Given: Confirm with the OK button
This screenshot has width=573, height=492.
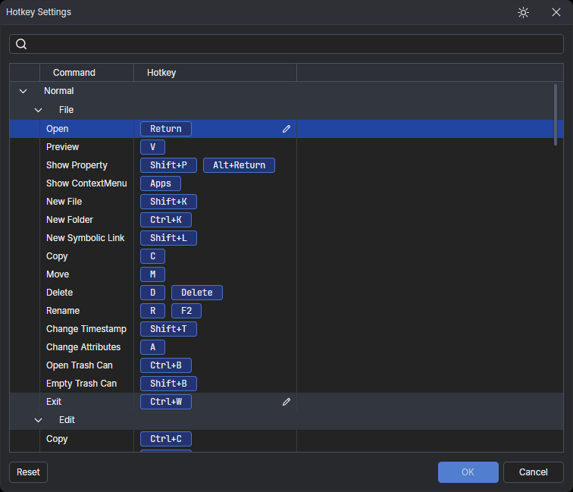Looking at the screenshot, I should 468,472.
